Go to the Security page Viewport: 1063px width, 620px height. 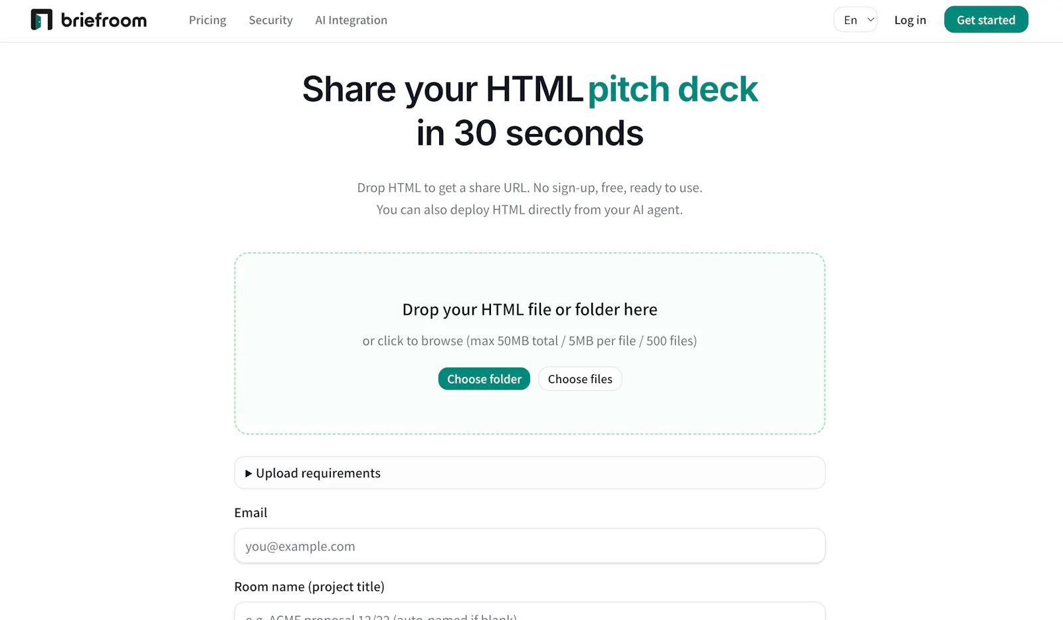coord(270,20)
